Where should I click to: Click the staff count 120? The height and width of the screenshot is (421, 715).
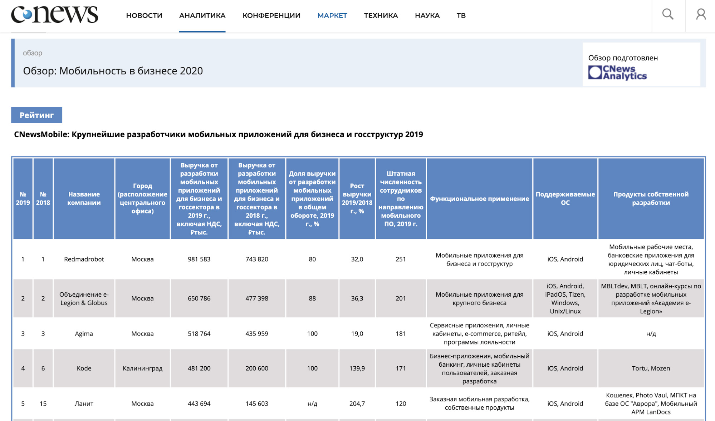coord(401,403)
